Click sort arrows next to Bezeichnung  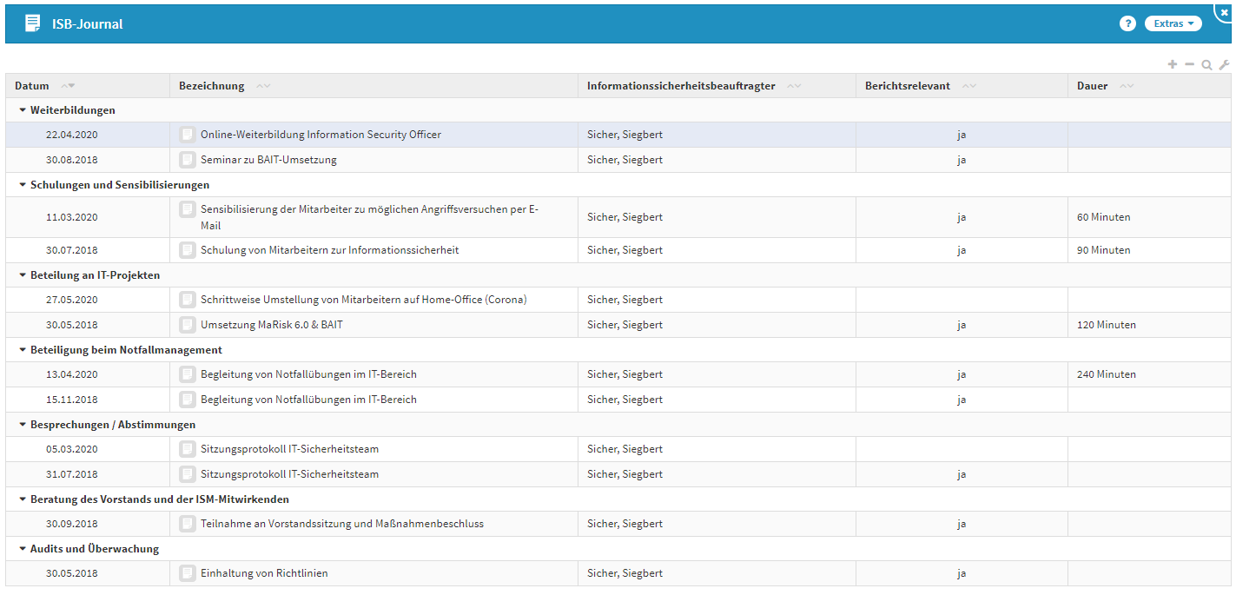[263, 86]
